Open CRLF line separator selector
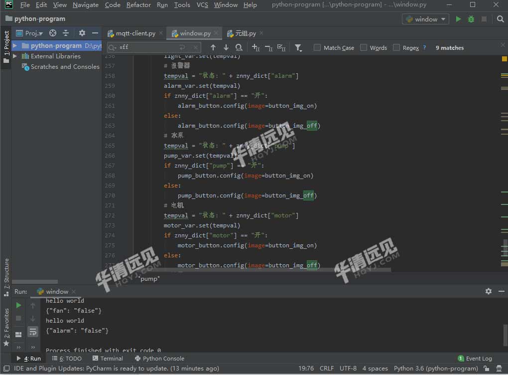 [x=327, y=368]
